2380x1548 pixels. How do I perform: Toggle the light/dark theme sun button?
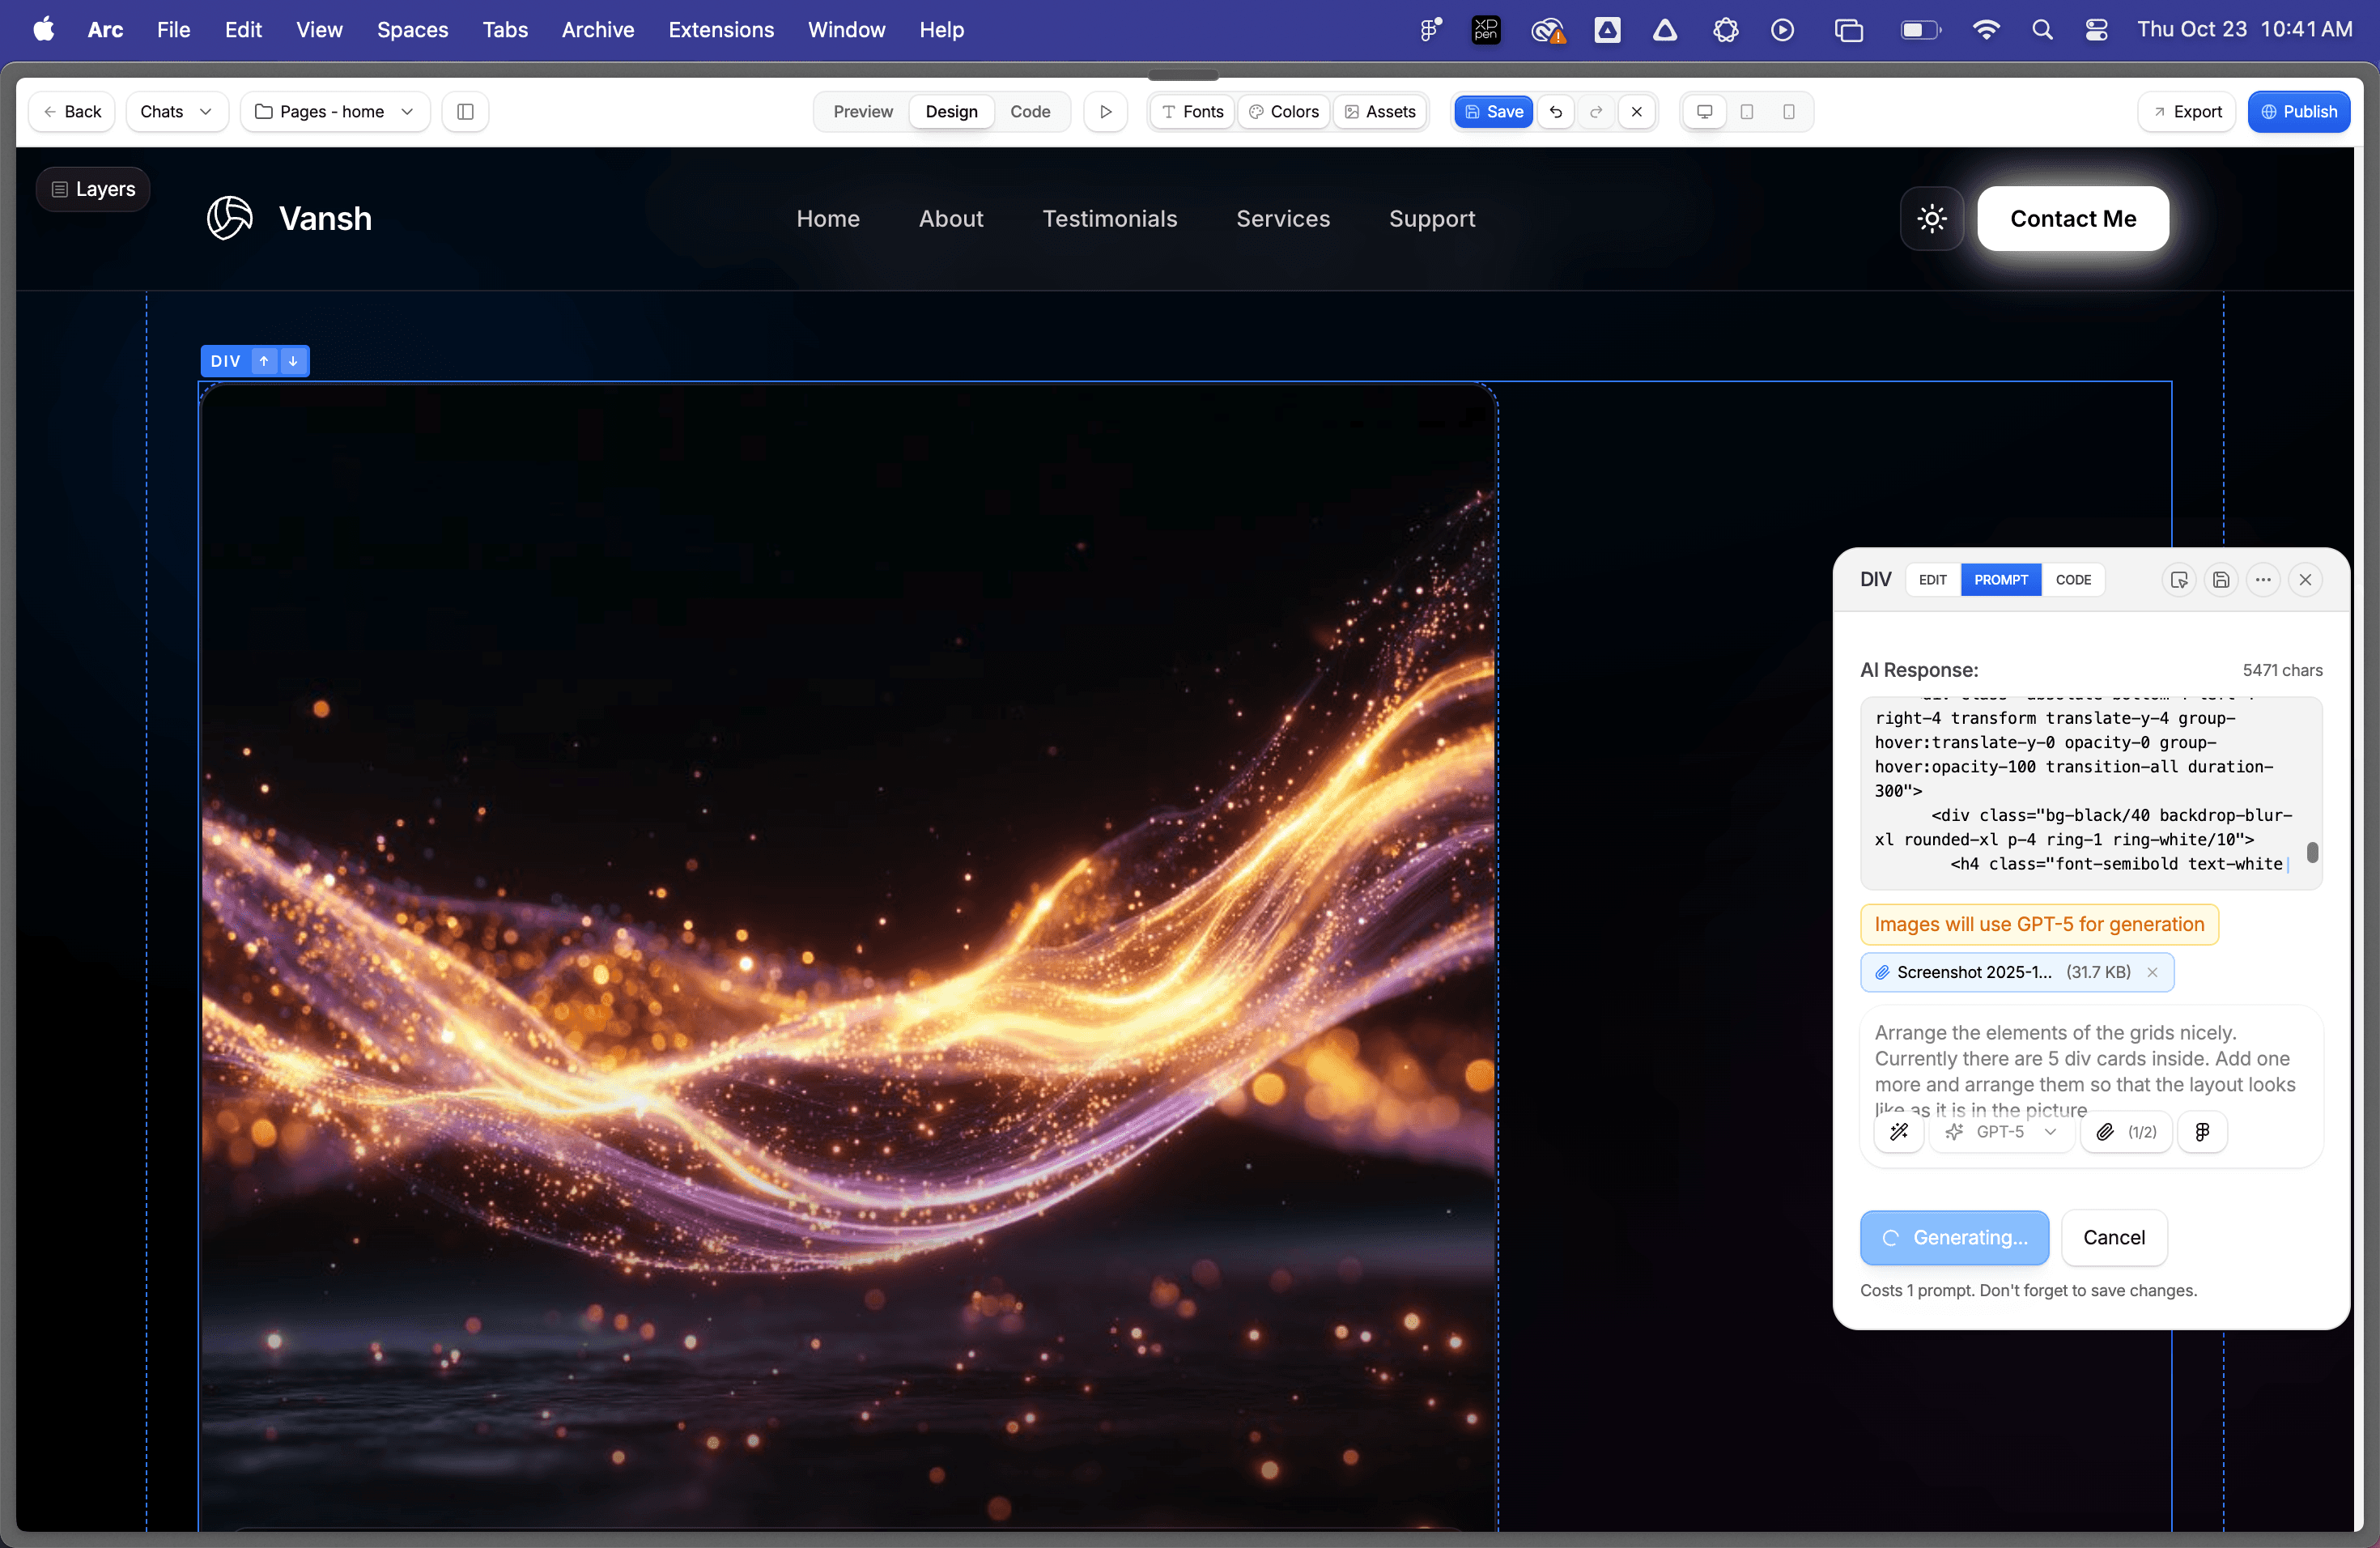[x=1931, y=219]
